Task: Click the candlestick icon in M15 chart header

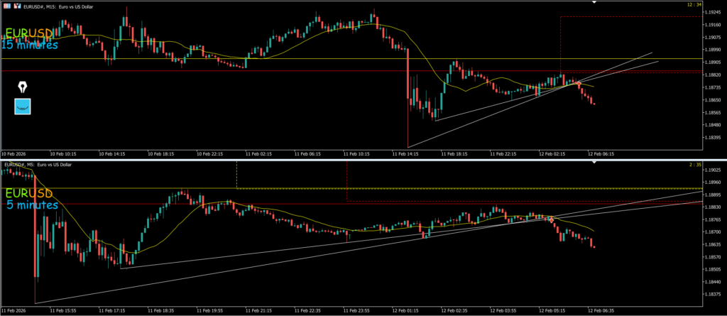Action: tap(16, 6)
